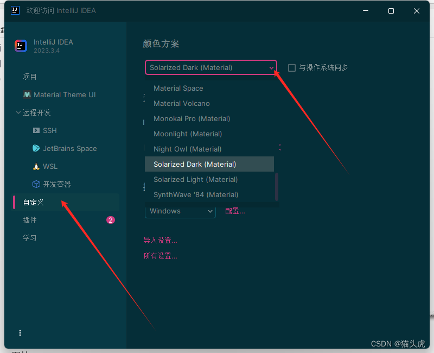
Task: Click the 开发容器 cube icon
Action: click(36, 184)
